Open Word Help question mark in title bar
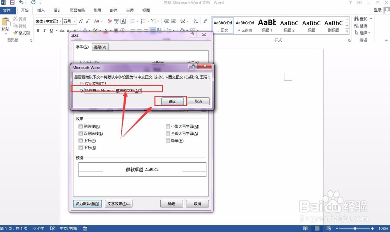Image resolution: width=390 pixels, height=232 pixels. click(x=351, y=3)
